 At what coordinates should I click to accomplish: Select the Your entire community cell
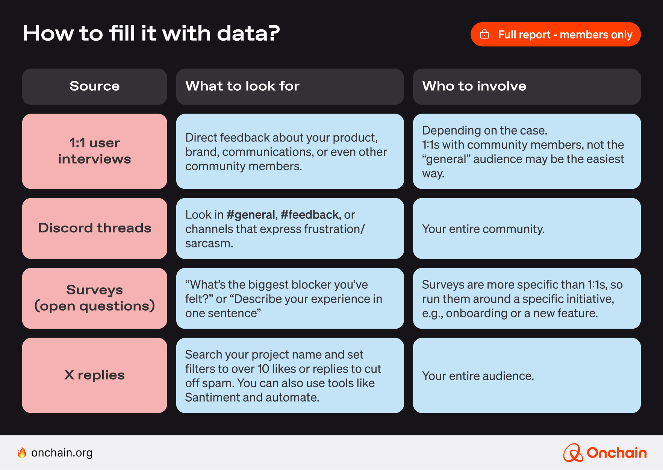527,229
